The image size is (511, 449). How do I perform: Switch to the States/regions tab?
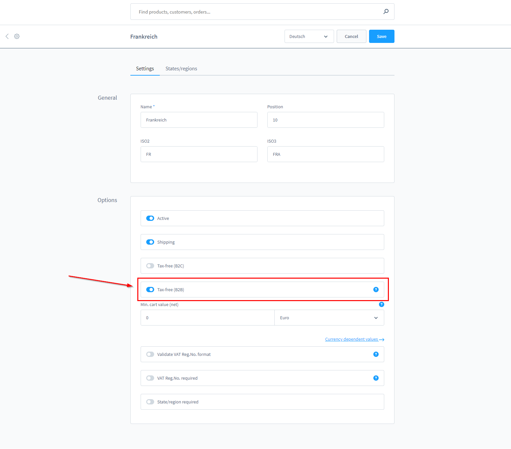point(181,69)
